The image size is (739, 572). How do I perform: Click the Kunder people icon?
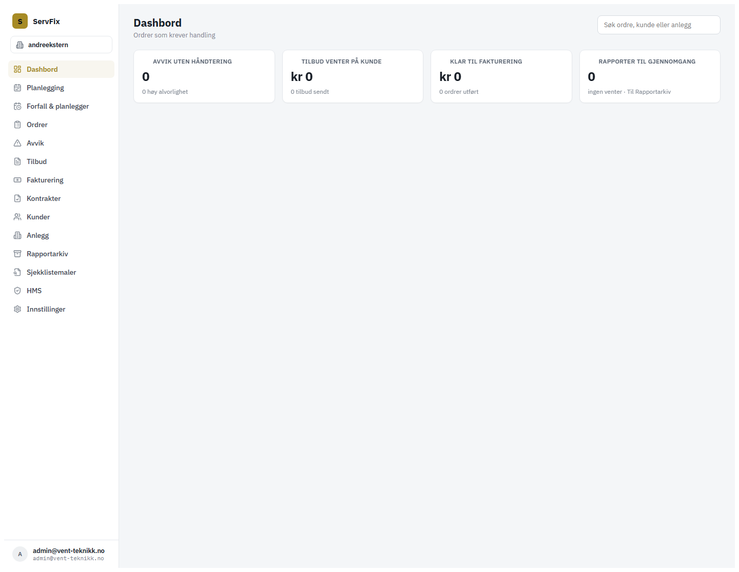point(17,217)
